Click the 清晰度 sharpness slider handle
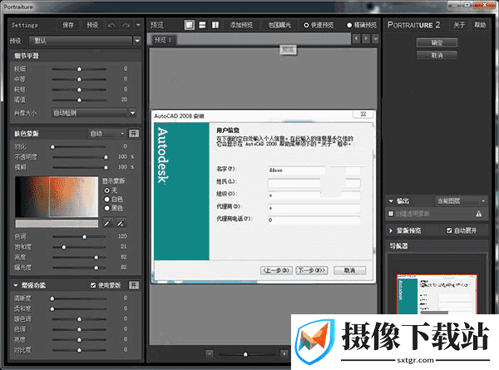The width and height of the screenshot is (499, 370). 52,298
